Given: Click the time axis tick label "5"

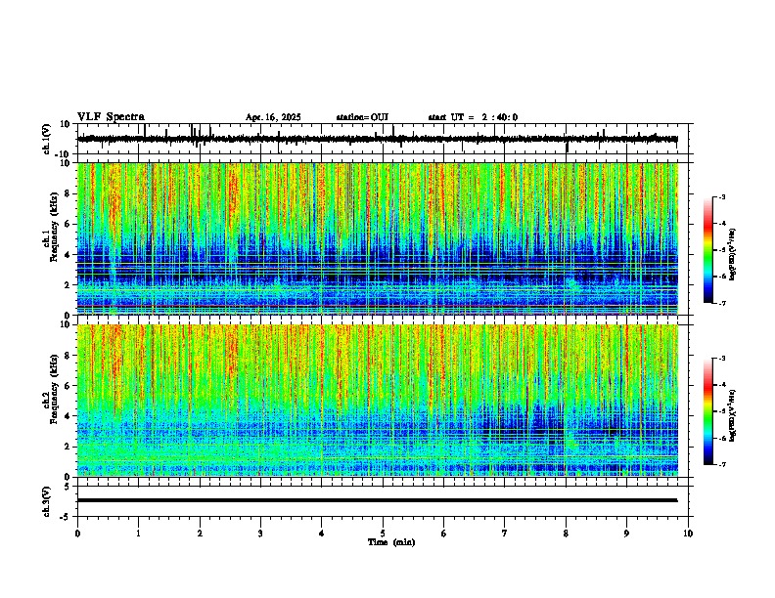Looking at the screenshot, I should 383,534.
